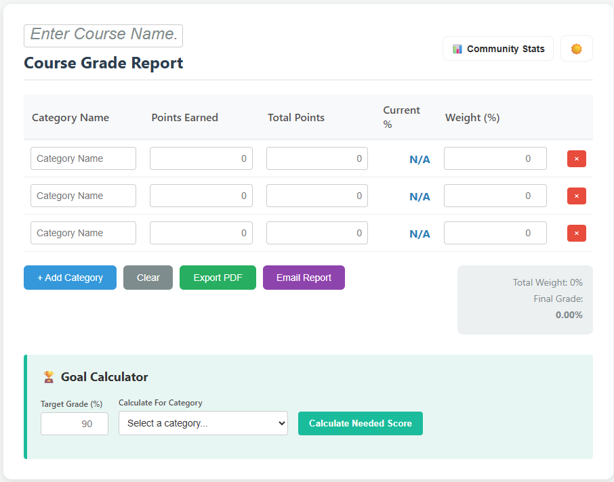Add a new category row
Image resolution: width=614 pixels, height=482 pixels.
click(x=70, y=278)
